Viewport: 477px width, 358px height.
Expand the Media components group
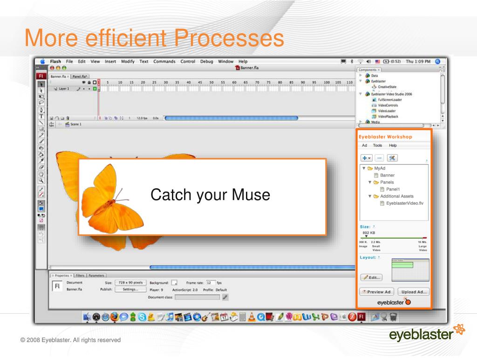pyautogui.click(x=361, y=122)
